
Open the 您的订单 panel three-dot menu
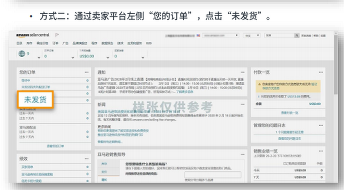point(86,72)
